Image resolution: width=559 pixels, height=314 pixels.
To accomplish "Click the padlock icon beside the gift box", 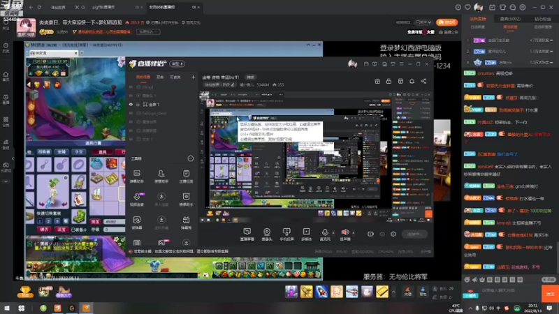I will pos(389,81).
